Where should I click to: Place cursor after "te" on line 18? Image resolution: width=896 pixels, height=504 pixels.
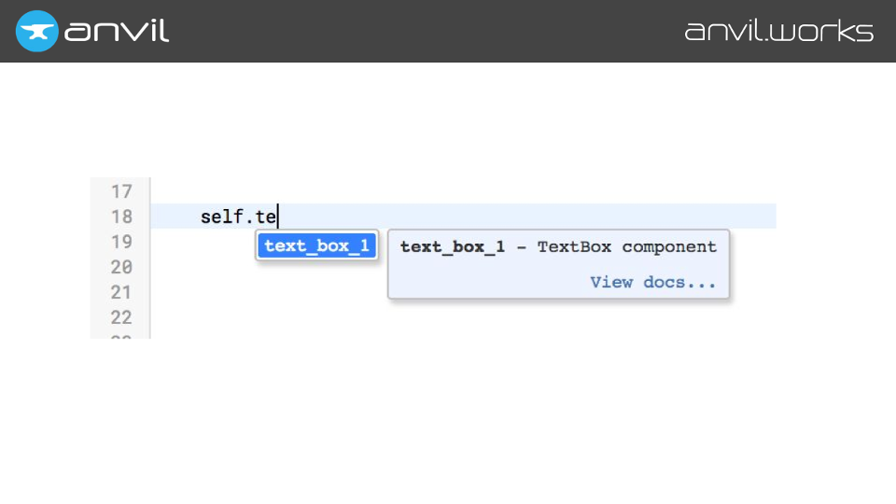click(278, 217)
